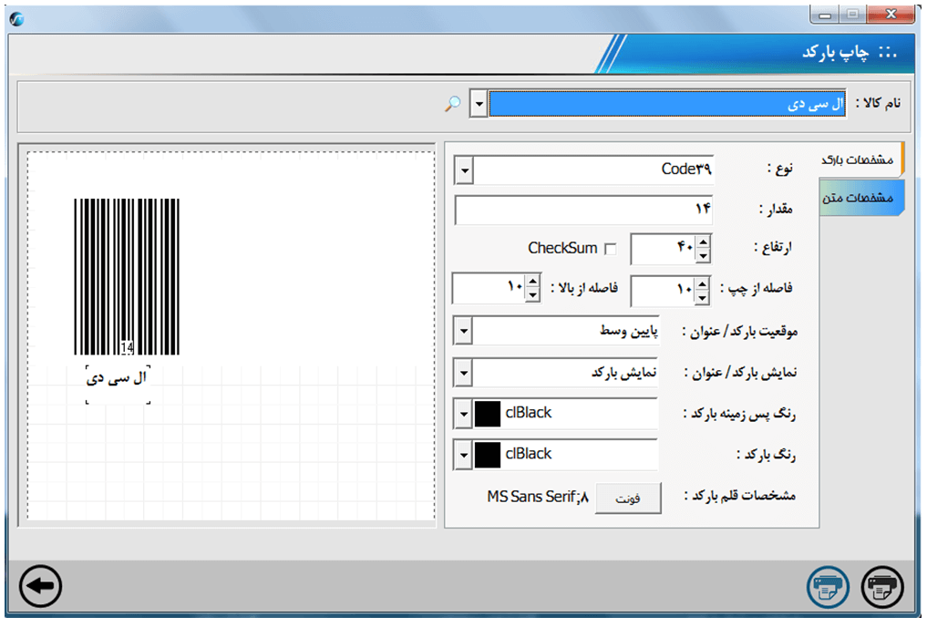Click the نام کالا label
The height and width of the screenshot is (627, 927).
point(879,103)
